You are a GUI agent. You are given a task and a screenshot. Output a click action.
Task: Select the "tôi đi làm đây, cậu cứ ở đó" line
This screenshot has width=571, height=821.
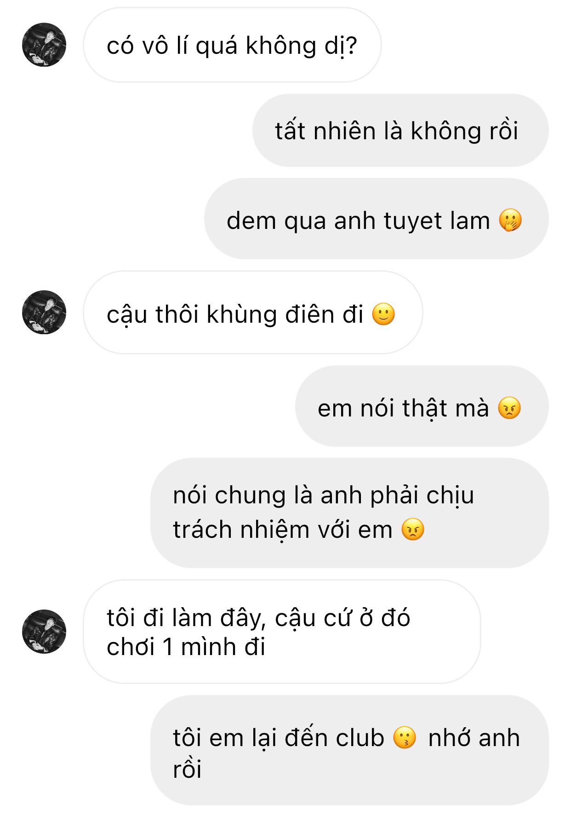(258, 617)
